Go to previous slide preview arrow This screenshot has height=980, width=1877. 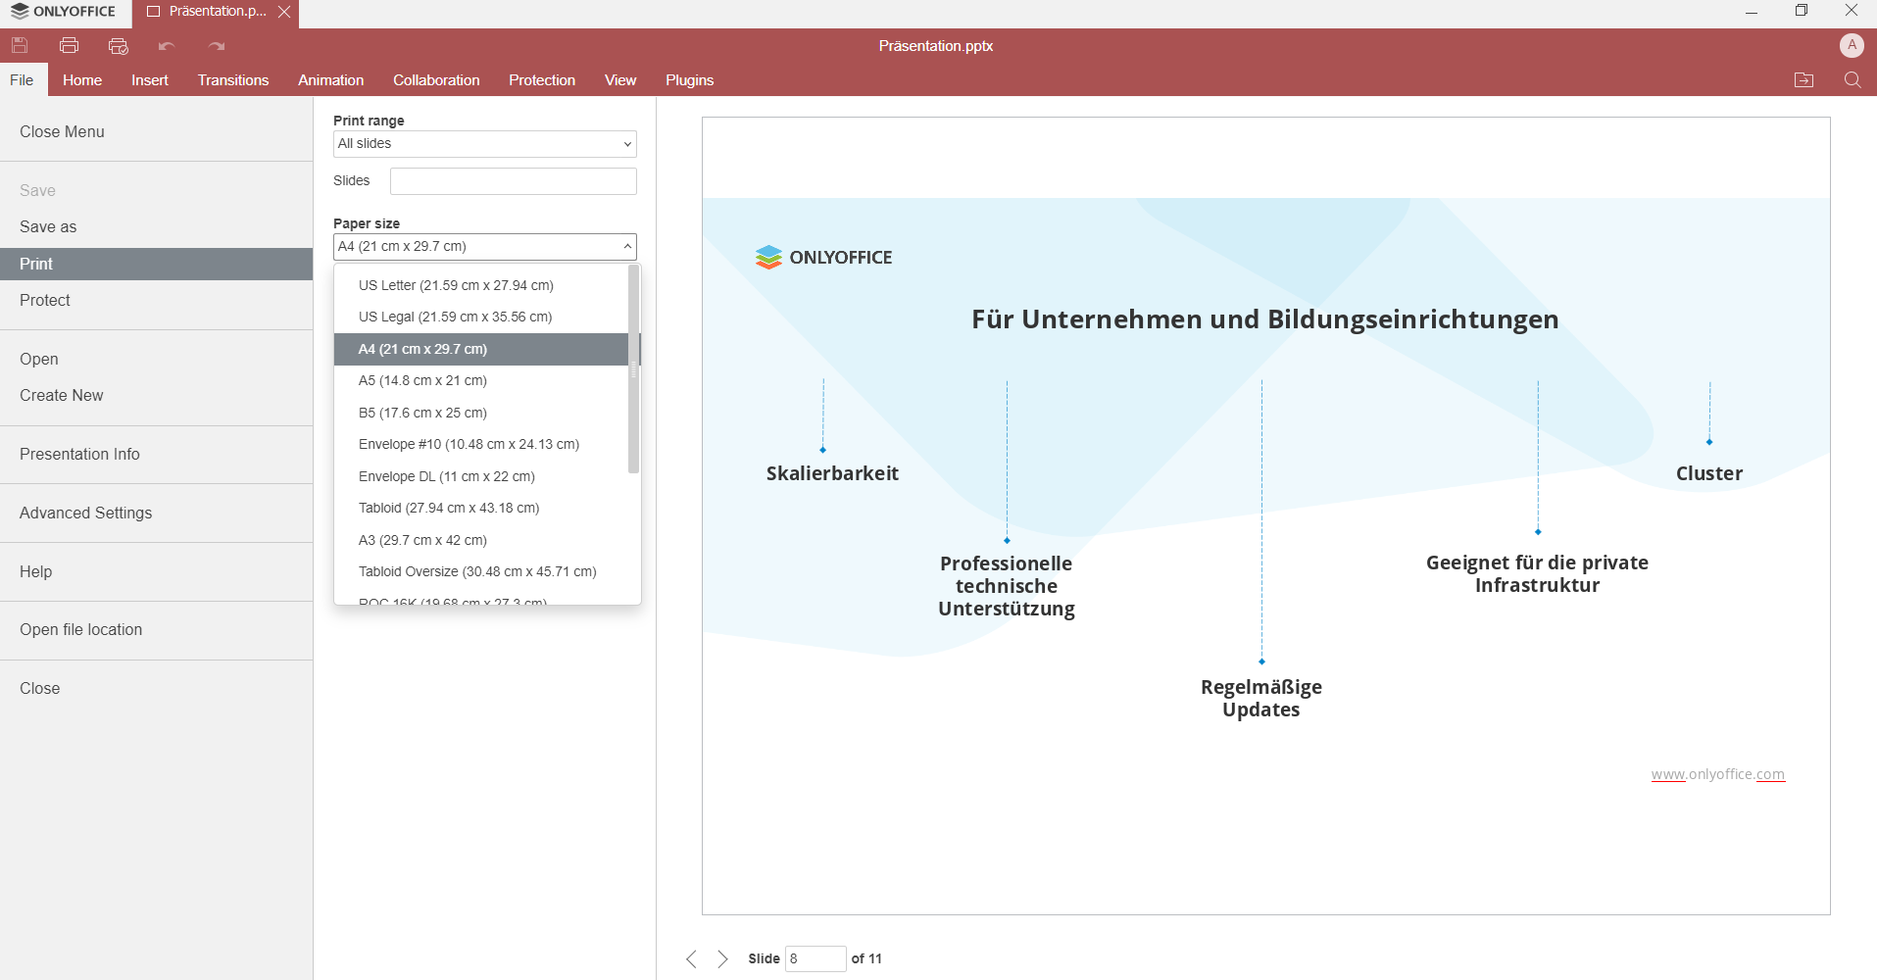[691, 958]
